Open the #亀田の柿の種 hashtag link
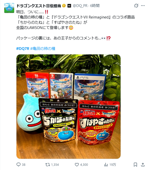Image resolution: width=149 pixels, height=170 pixels. (43, 49)
